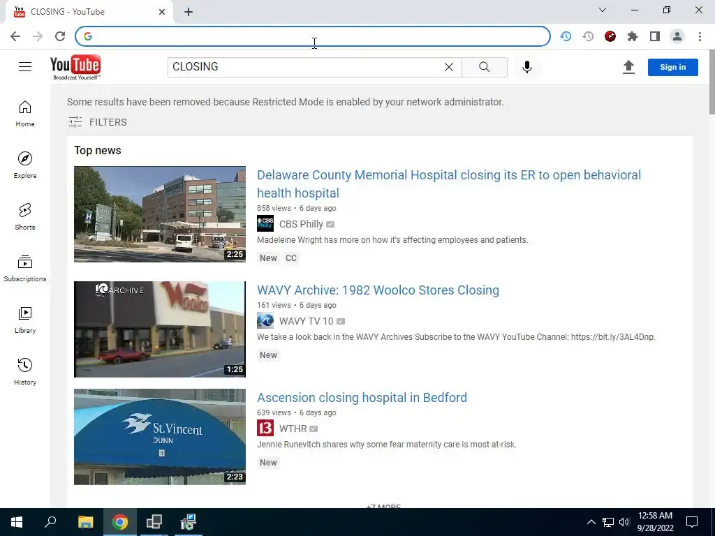The image size is (715, 536).
Task: Open the upload video icon
Action: click(x=628, y=67)
